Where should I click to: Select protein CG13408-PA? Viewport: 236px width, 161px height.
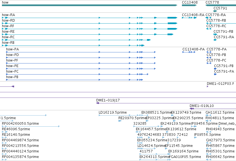click(194, 49)
